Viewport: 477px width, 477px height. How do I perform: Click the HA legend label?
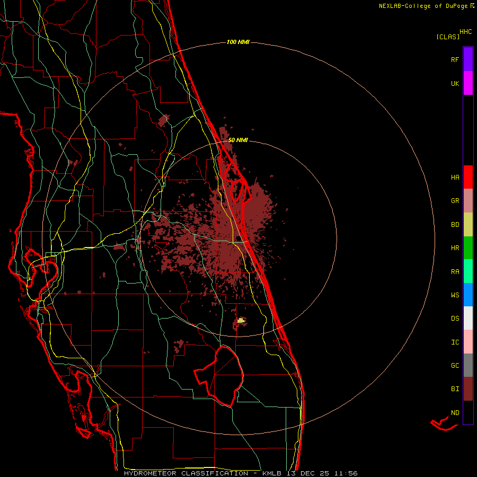pos(455,178)
